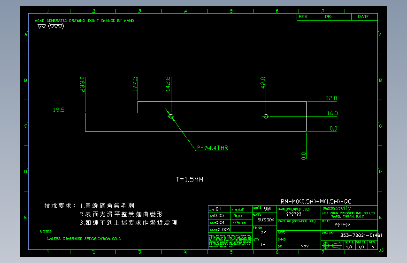Select the left hole circle at 142.8
Image resolution: width=407 pixels, height=263 pixels.
(171, 116)
